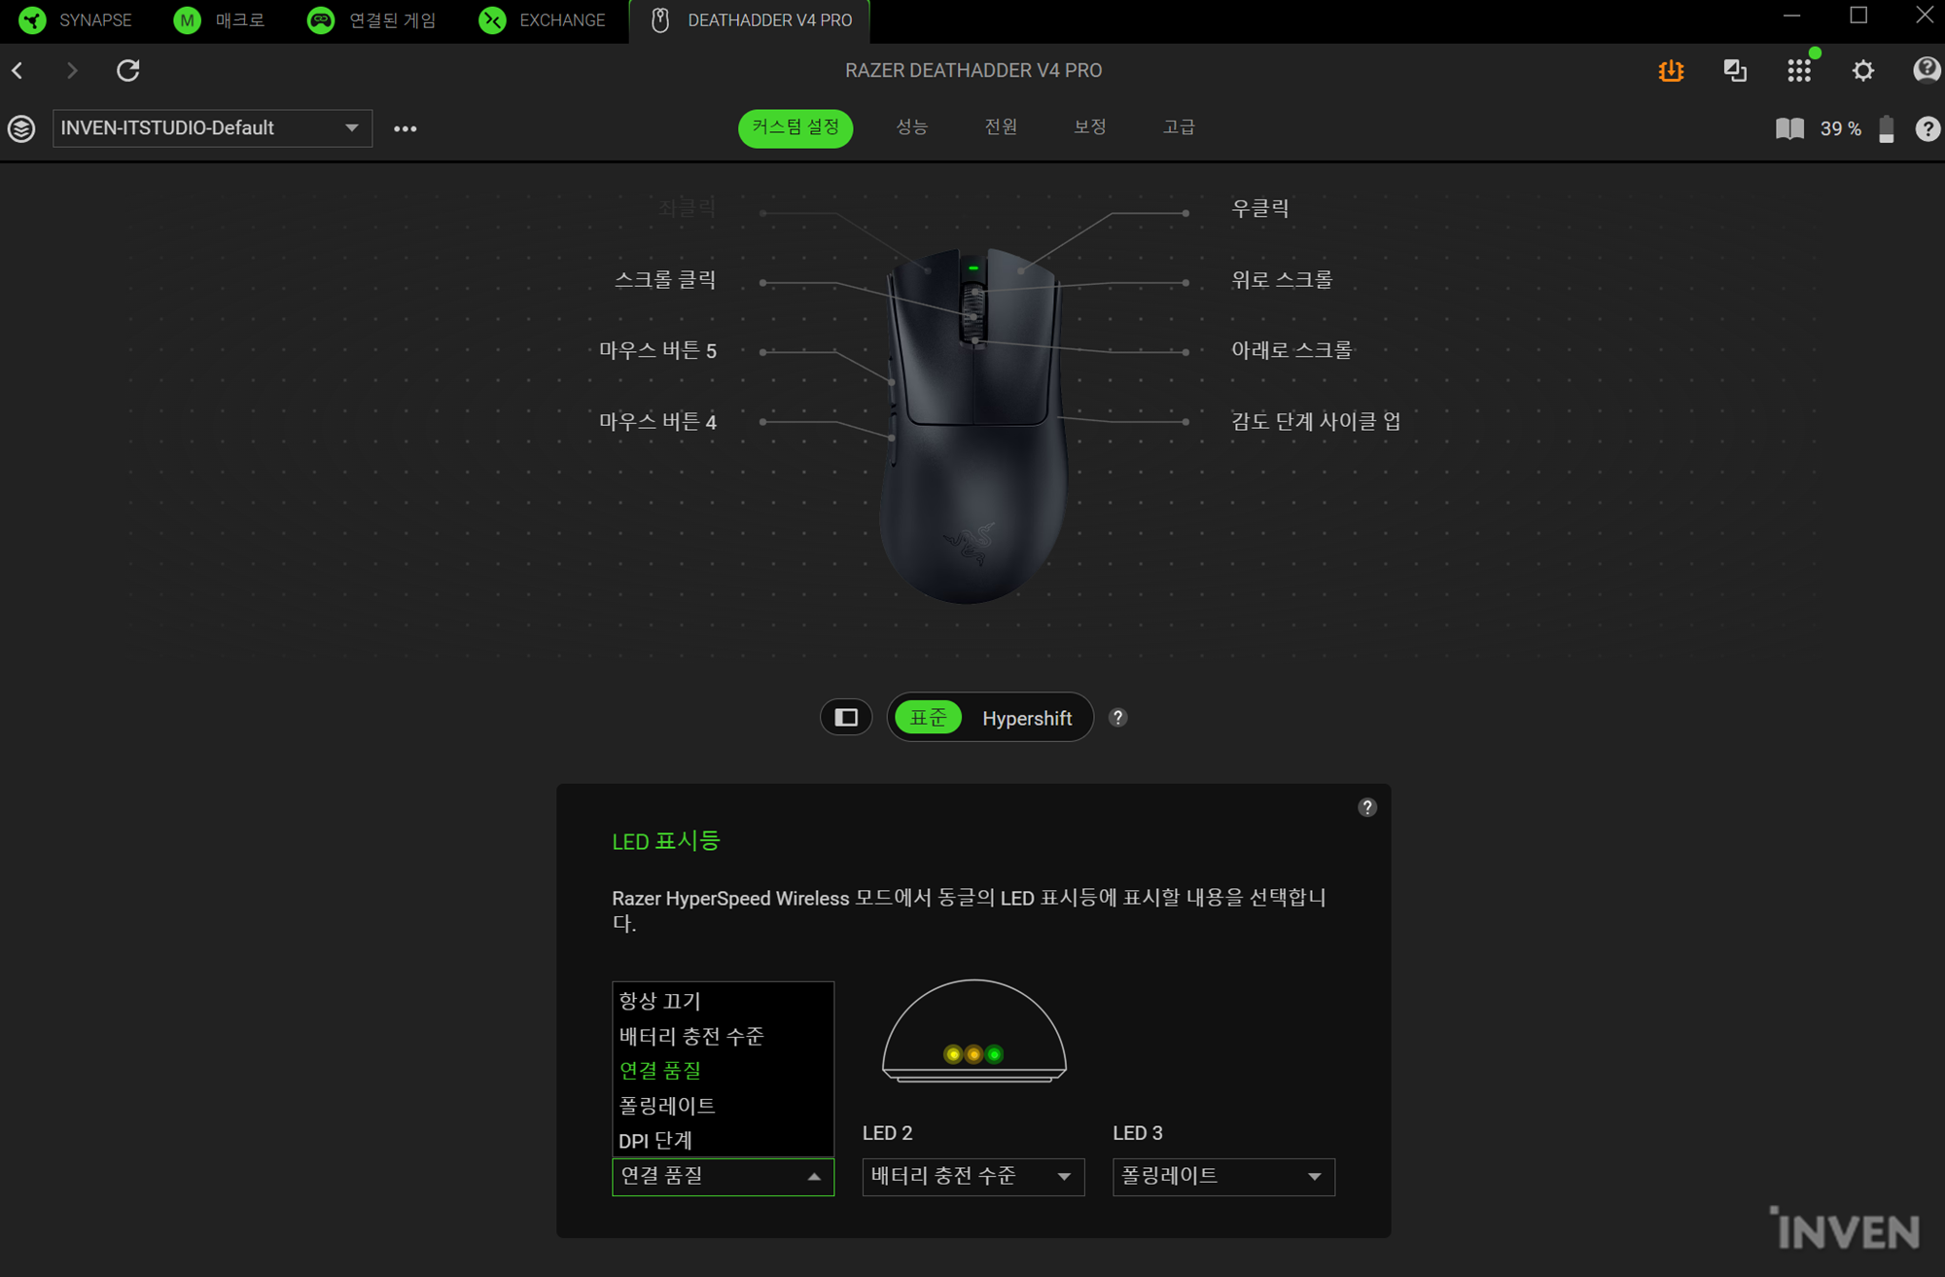Switch to the 전원 tab
This screenshot has height=1277, width=1945.
pyautogui.click(x=1001, y=127)
